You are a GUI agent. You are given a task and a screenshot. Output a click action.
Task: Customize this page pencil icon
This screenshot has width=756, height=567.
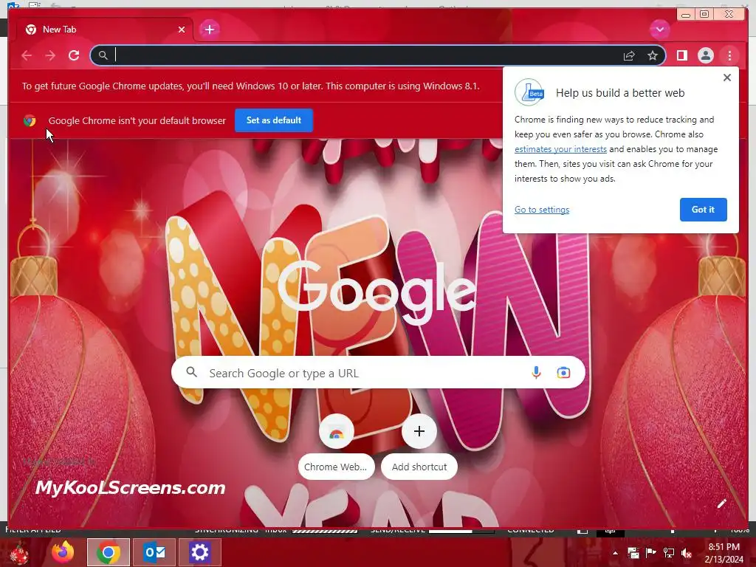[721, 504]
